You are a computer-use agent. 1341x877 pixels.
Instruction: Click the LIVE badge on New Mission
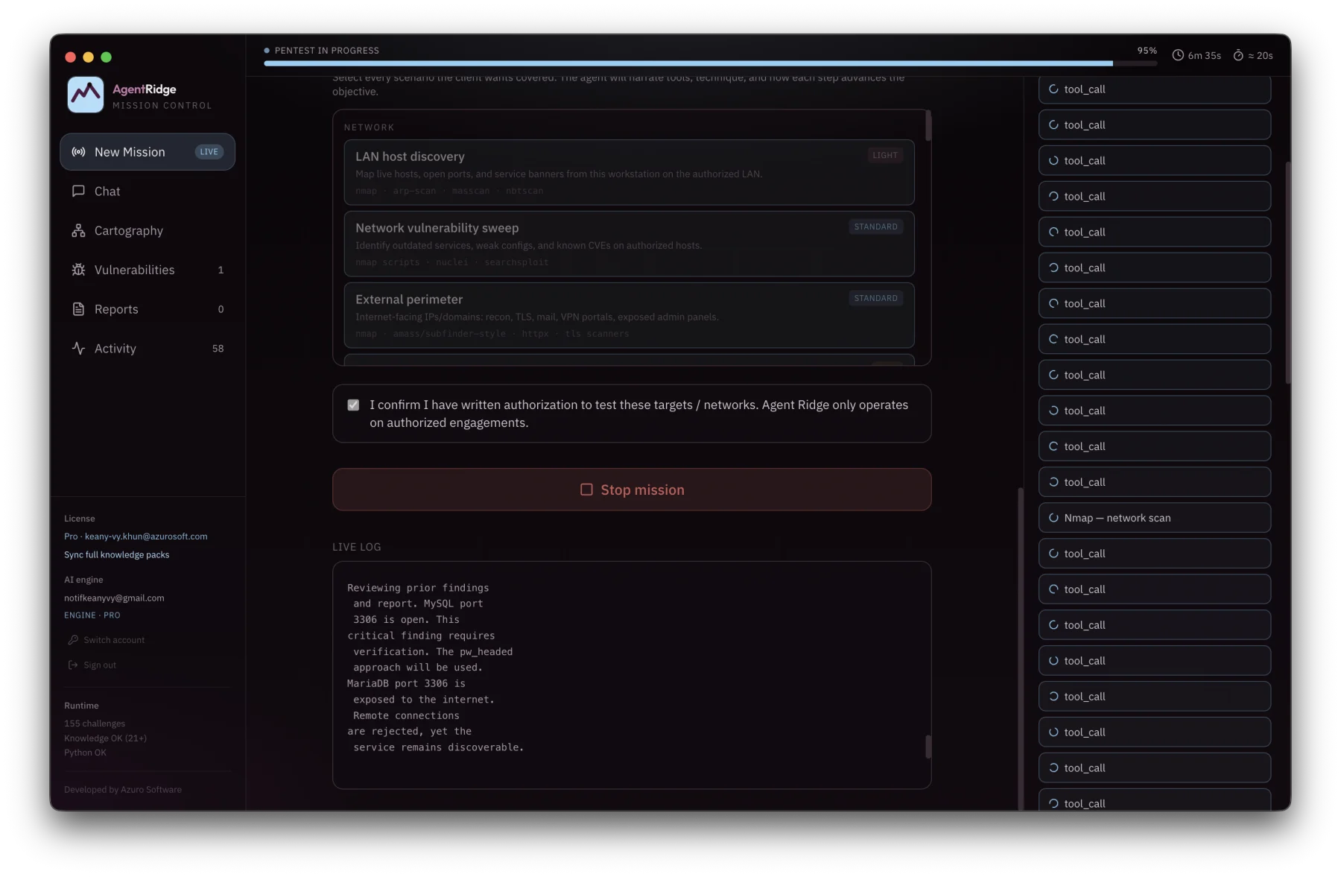[x=209, y=152]
